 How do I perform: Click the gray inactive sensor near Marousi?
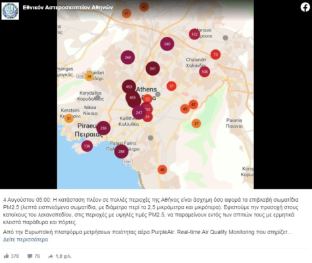tap(225, 37)
